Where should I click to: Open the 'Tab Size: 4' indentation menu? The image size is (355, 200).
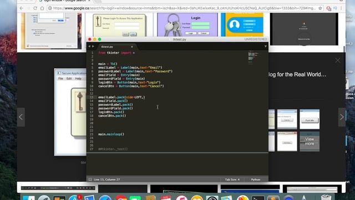pyautogui.click(x=232, y=179)
